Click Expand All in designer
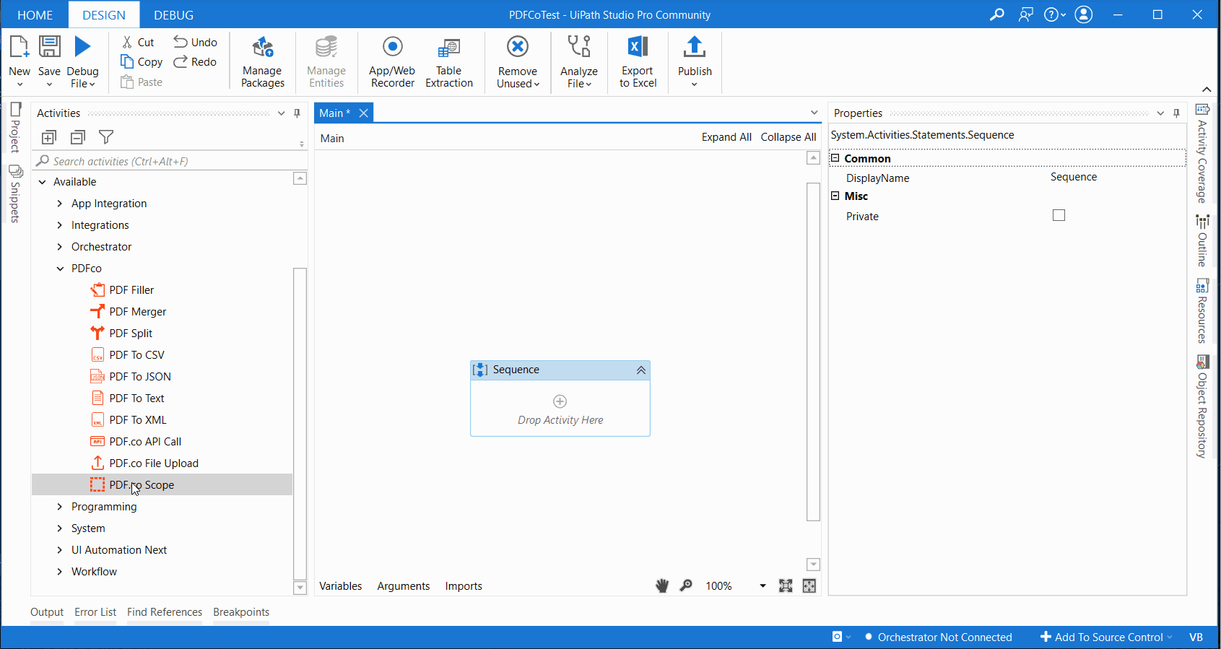 click(726, 137)
